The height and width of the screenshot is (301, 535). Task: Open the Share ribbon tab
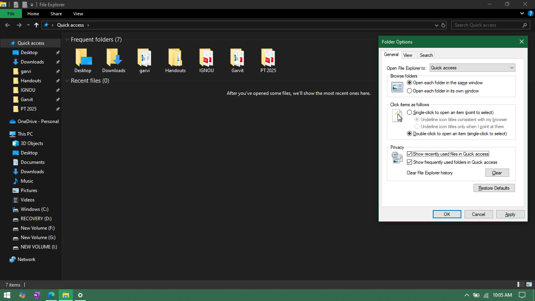(x=56, y=14)
